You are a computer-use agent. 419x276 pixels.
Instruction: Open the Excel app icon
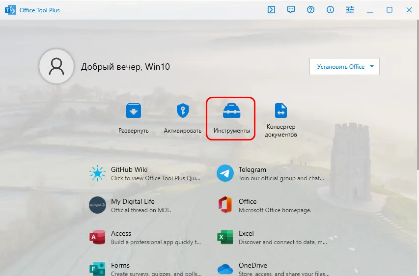(225, 237)
